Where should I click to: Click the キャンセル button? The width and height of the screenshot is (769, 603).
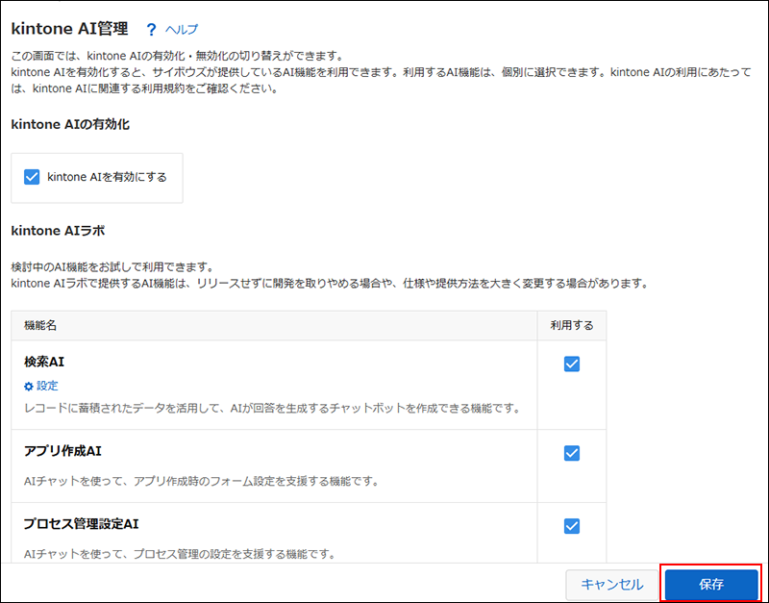pyautogui.click(x=612, y=584)
